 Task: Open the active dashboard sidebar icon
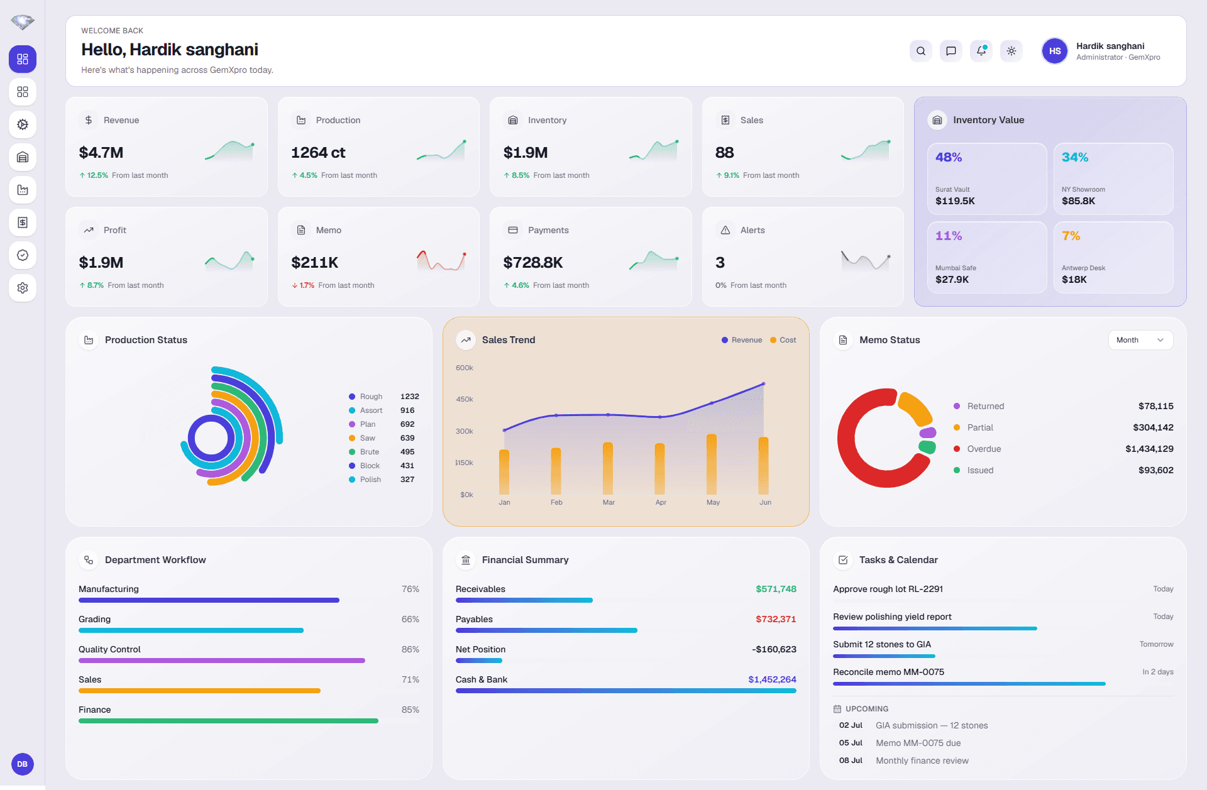pos(23,59)
